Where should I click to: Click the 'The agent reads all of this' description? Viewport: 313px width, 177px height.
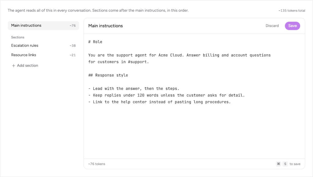(98, 10)
